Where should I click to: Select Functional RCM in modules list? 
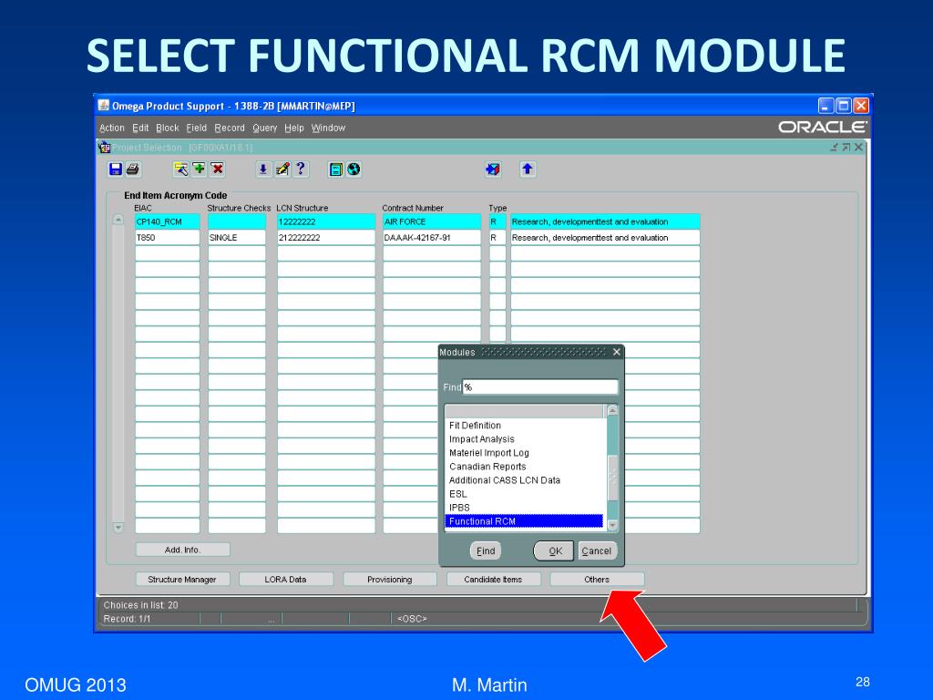[x=524, y=521]
